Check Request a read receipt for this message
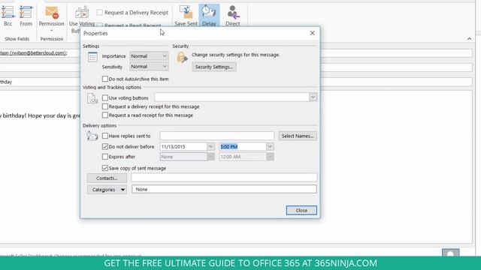 pos(105,115)
